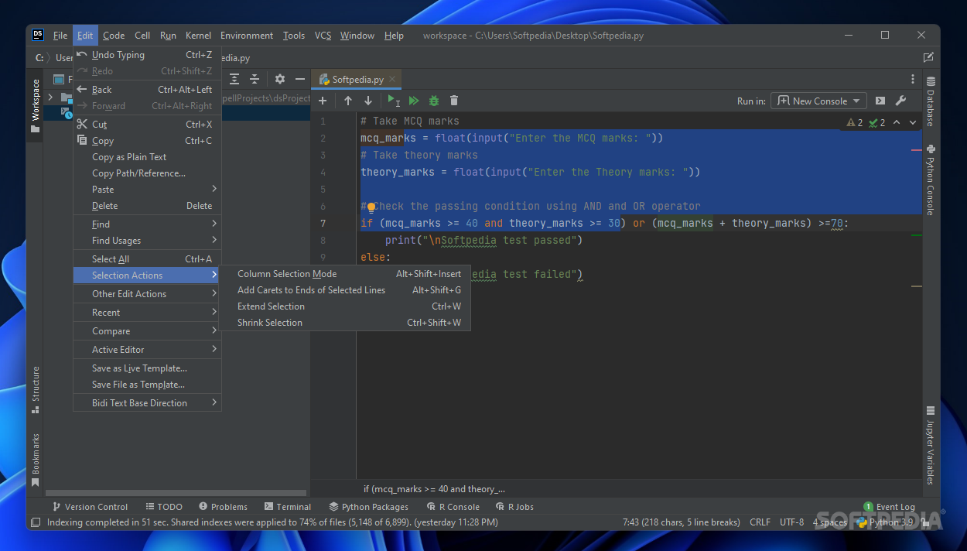Expand the Find submenu
The width and height of the screenshot is (967, 551).
click(147, 224)
